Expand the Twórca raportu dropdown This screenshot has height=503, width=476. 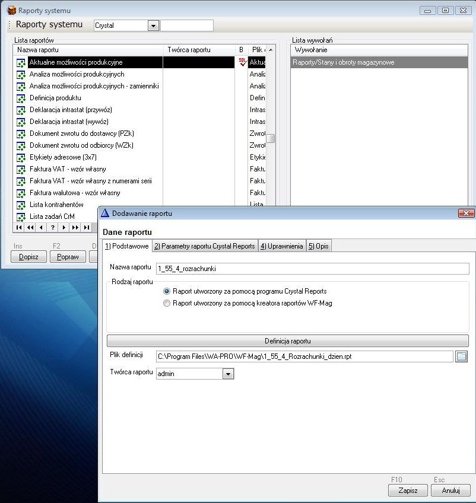(x=228, y=374)
